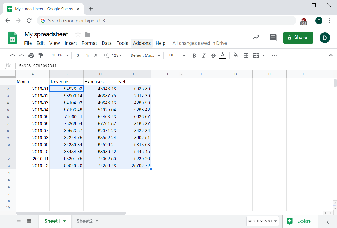
Task: Click the Print icon
Action: pos(31,55)
